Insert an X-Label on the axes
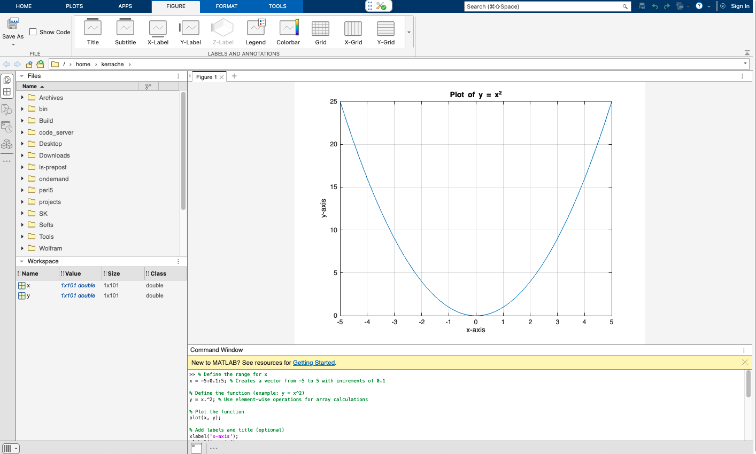 pos(158,32)
